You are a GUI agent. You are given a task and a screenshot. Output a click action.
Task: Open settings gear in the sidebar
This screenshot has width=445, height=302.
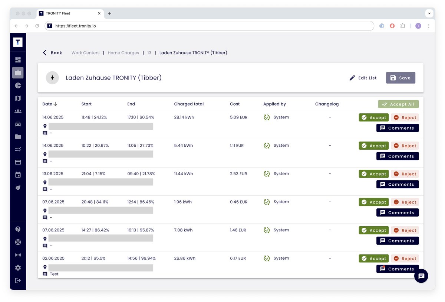click(18, 268)
